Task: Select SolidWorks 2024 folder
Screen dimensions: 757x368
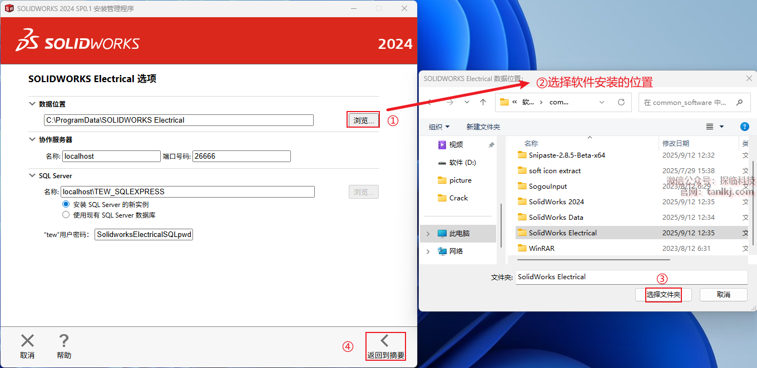Action: tap(556, 201)
